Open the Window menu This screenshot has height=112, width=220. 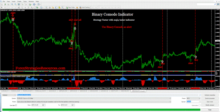[31, 2]
